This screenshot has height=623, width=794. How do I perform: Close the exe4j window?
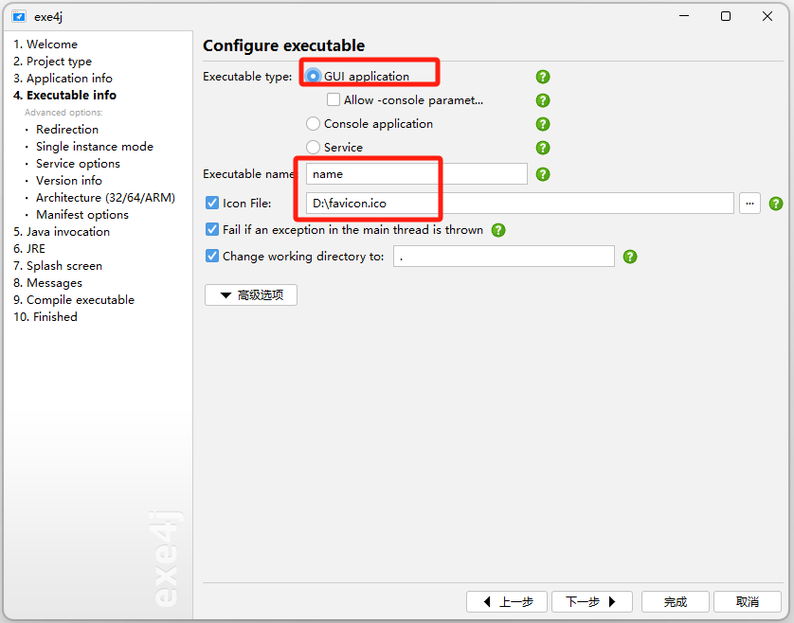click(x=767, y=16)
